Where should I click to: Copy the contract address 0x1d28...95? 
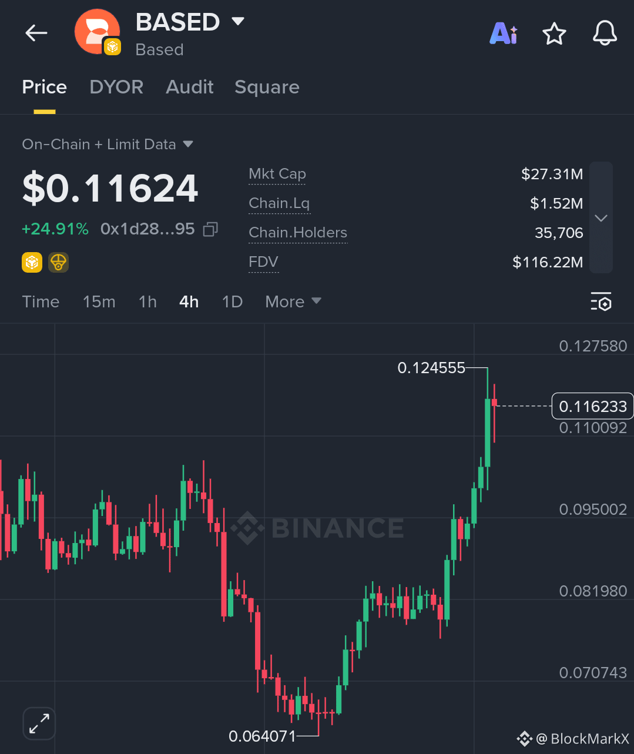210,229
